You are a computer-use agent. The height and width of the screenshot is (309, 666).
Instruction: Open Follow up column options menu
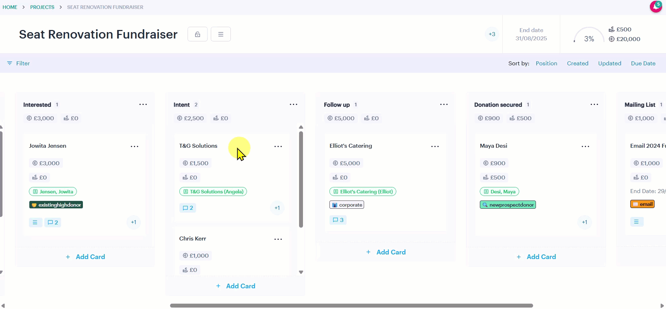point(444,105)
